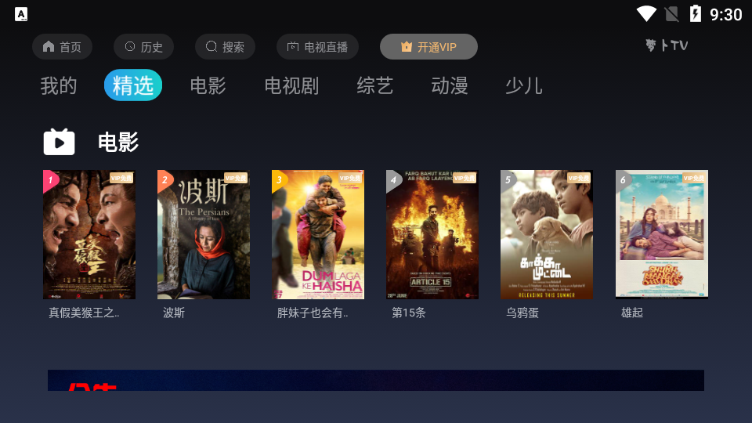This screenshot has height=423, width=752.
Task: Click the home icon in 首页 button
Action: pyautogui.click(x=49, y=46)
